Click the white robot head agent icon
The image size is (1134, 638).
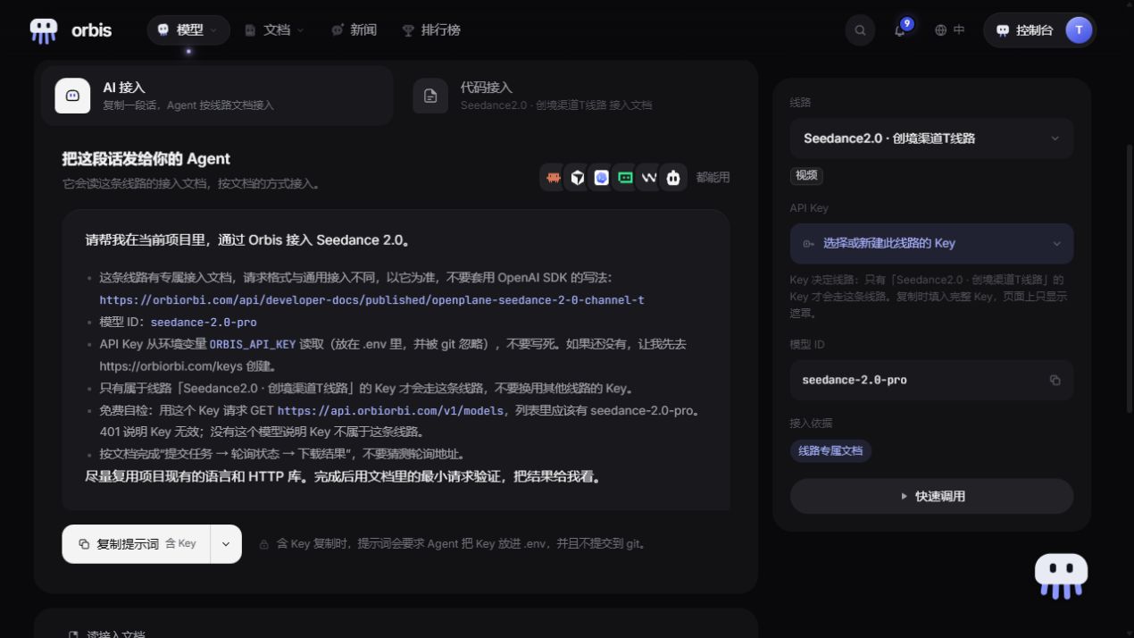click(x=673, y=178)
